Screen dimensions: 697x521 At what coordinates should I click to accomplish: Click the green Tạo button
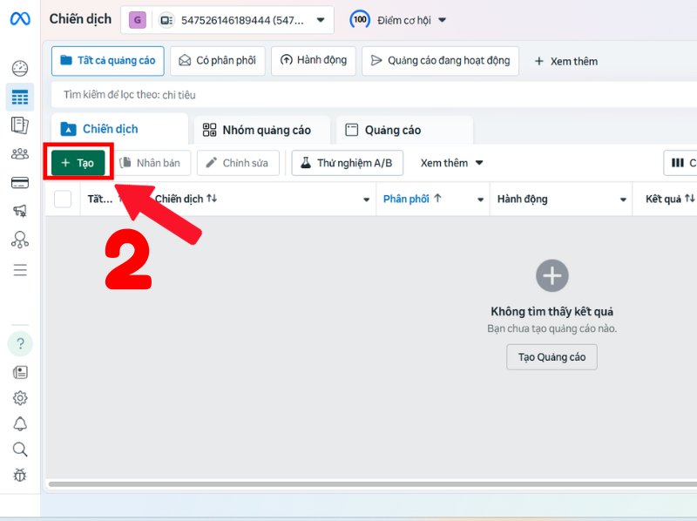(78, 163)
